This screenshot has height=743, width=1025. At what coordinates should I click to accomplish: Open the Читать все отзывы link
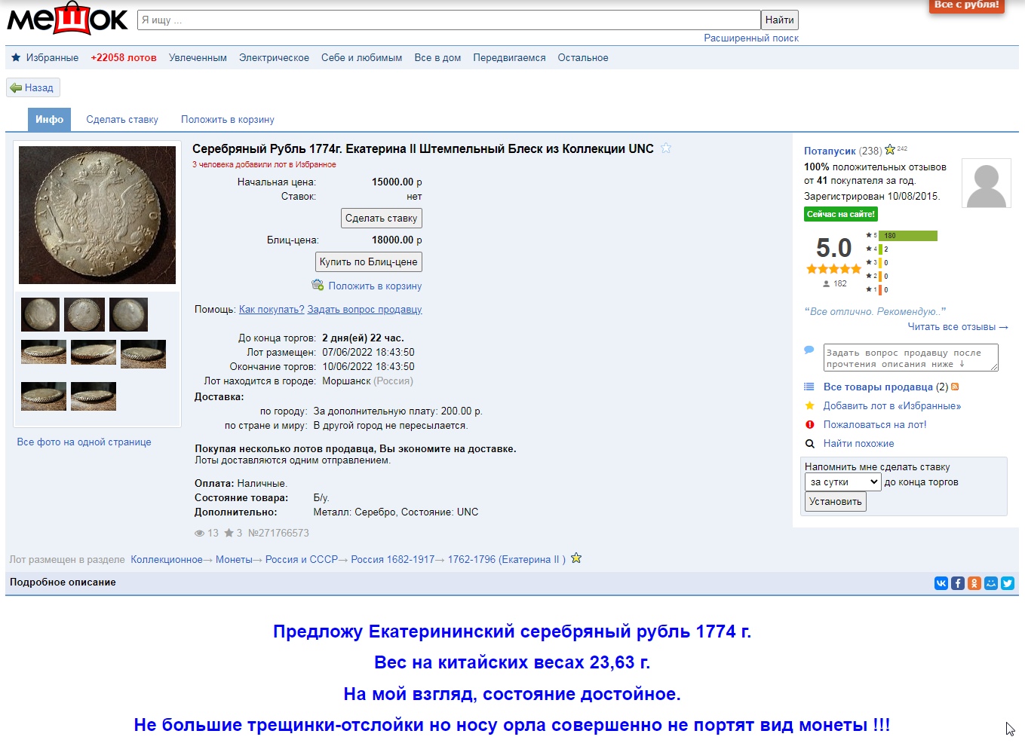point(957,327)
